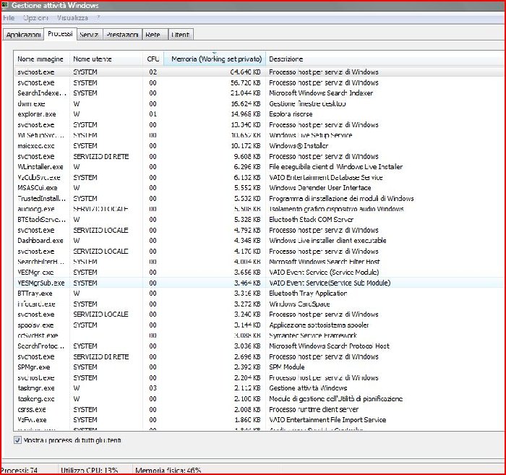The image size is (506, 475).
Task: Click Windows CardSpace description text
Action: point(299,304)
